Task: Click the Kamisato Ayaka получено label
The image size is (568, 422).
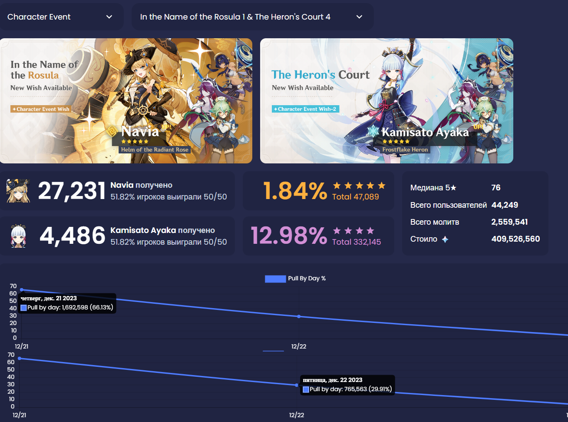Action: [x=163, y=230]
